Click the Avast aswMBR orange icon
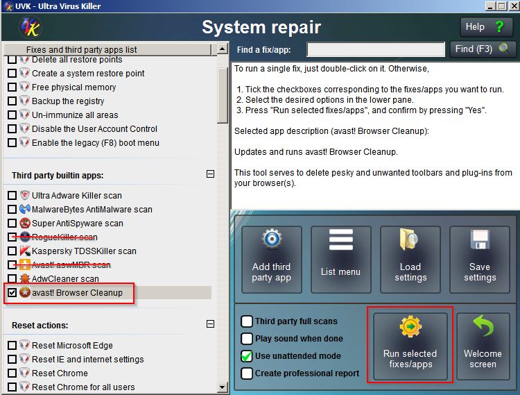Viewport: 520px width, 395px height. [25, 265]
